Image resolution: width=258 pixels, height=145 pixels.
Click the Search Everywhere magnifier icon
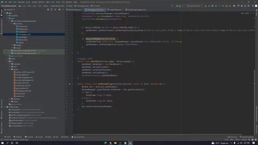coord(253,6)
